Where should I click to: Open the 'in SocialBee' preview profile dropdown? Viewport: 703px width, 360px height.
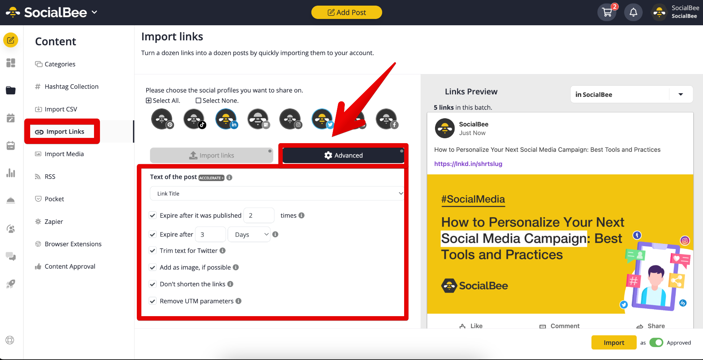[632, 94]
